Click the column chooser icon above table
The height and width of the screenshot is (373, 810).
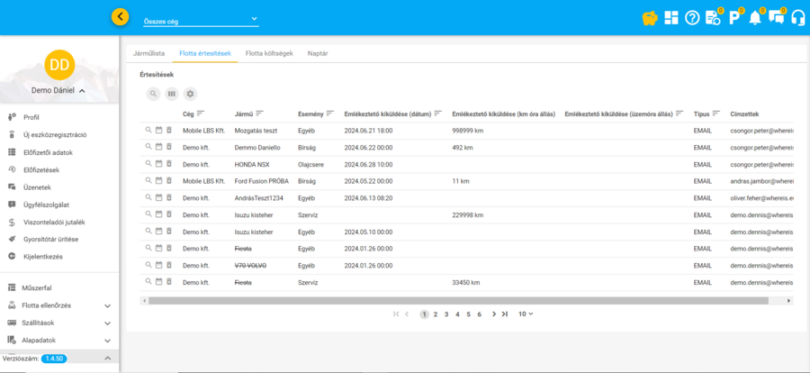(171, 93)
